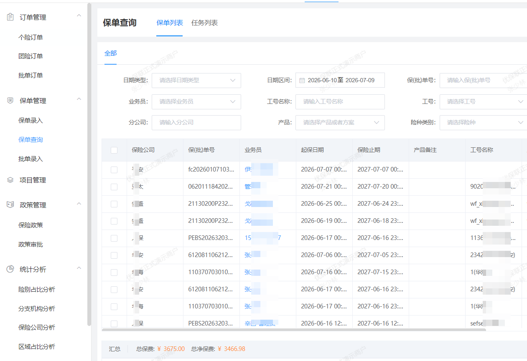This screenshot has width=527, height=361.
Task: Open the 工号 dropdown
Action: coord(483,101)
